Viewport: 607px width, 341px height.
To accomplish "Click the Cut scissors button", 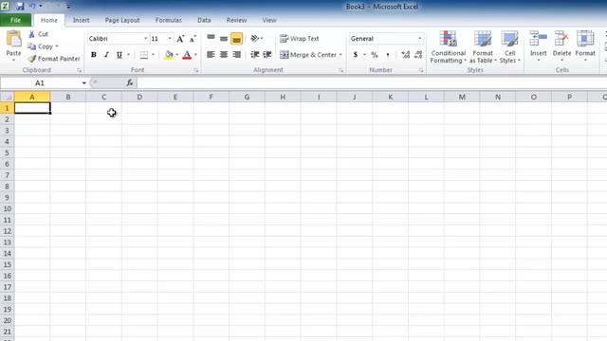I will (x=38, y=34).
